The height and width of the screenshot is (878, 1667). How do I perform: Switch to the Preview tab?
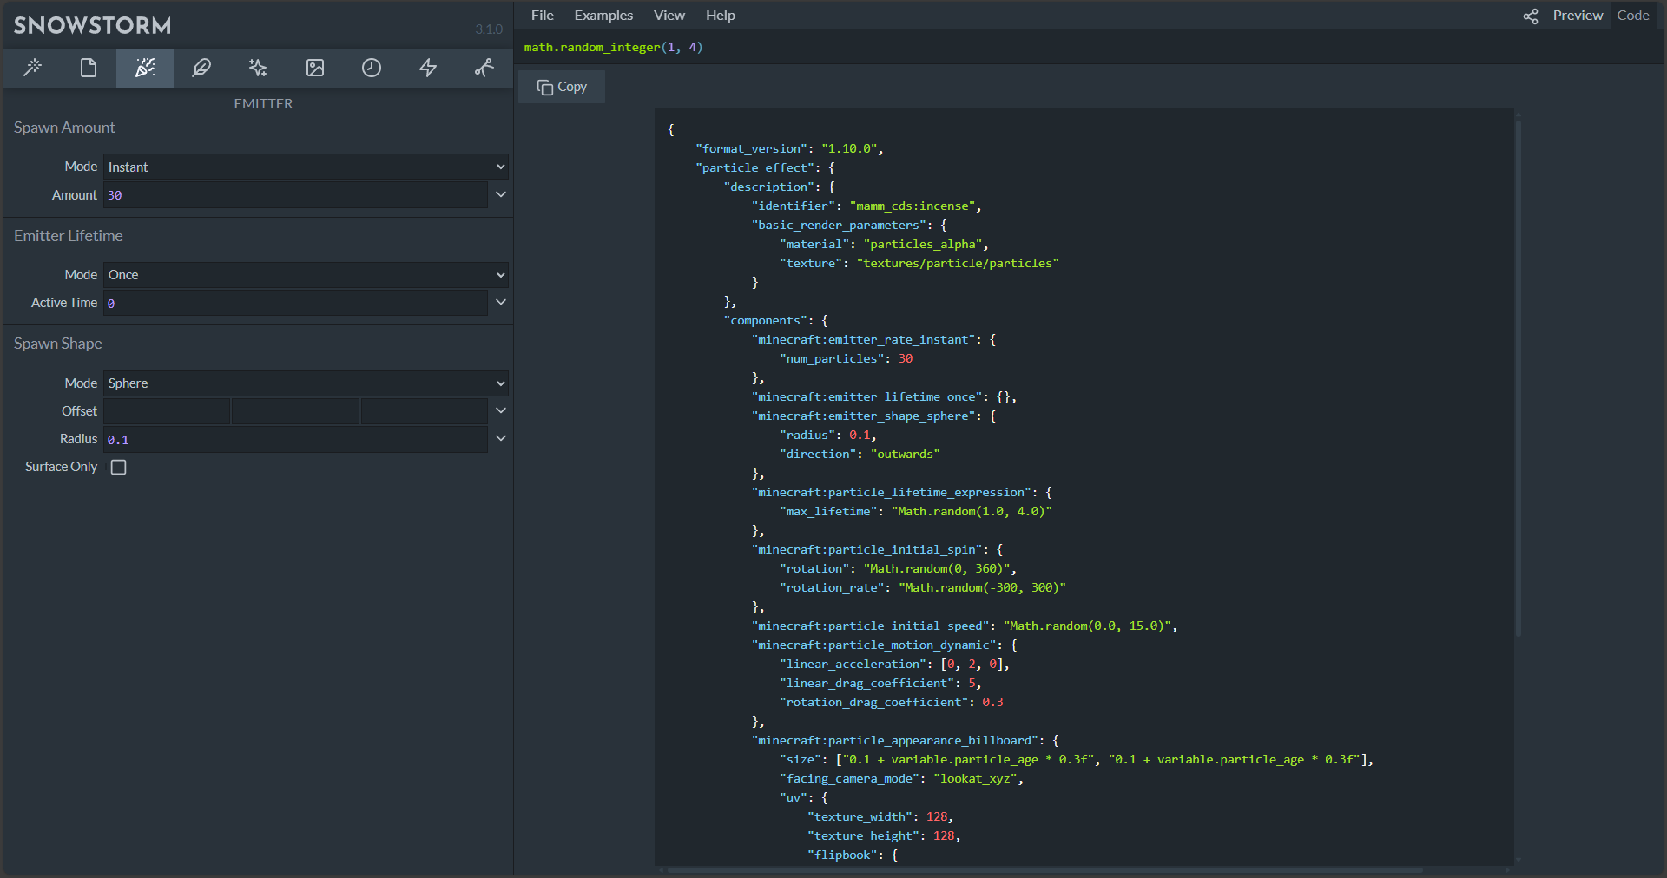1578,16
